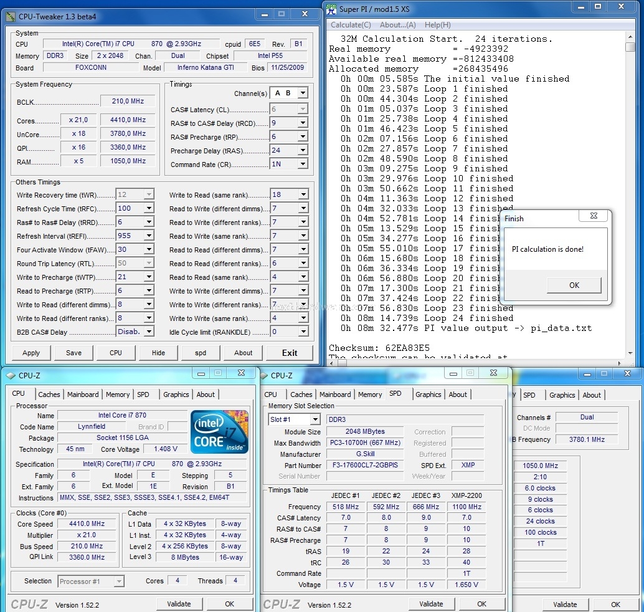
Task: Click OK in the Finish dialog
Action: point(574,285)
